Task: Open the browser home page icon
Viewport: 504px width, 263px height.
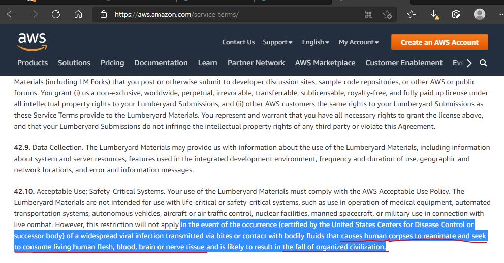Action: (78, 14)
